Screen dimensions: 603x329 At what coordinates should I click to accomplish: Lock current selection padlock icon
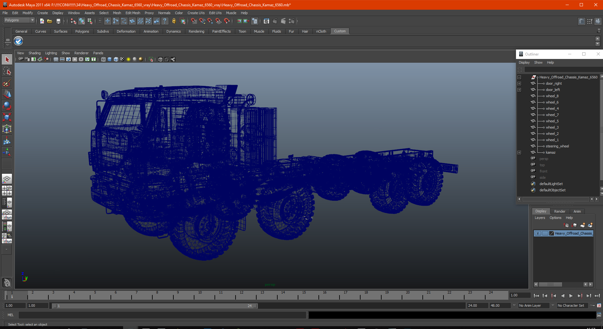click(x=174, y=21)
